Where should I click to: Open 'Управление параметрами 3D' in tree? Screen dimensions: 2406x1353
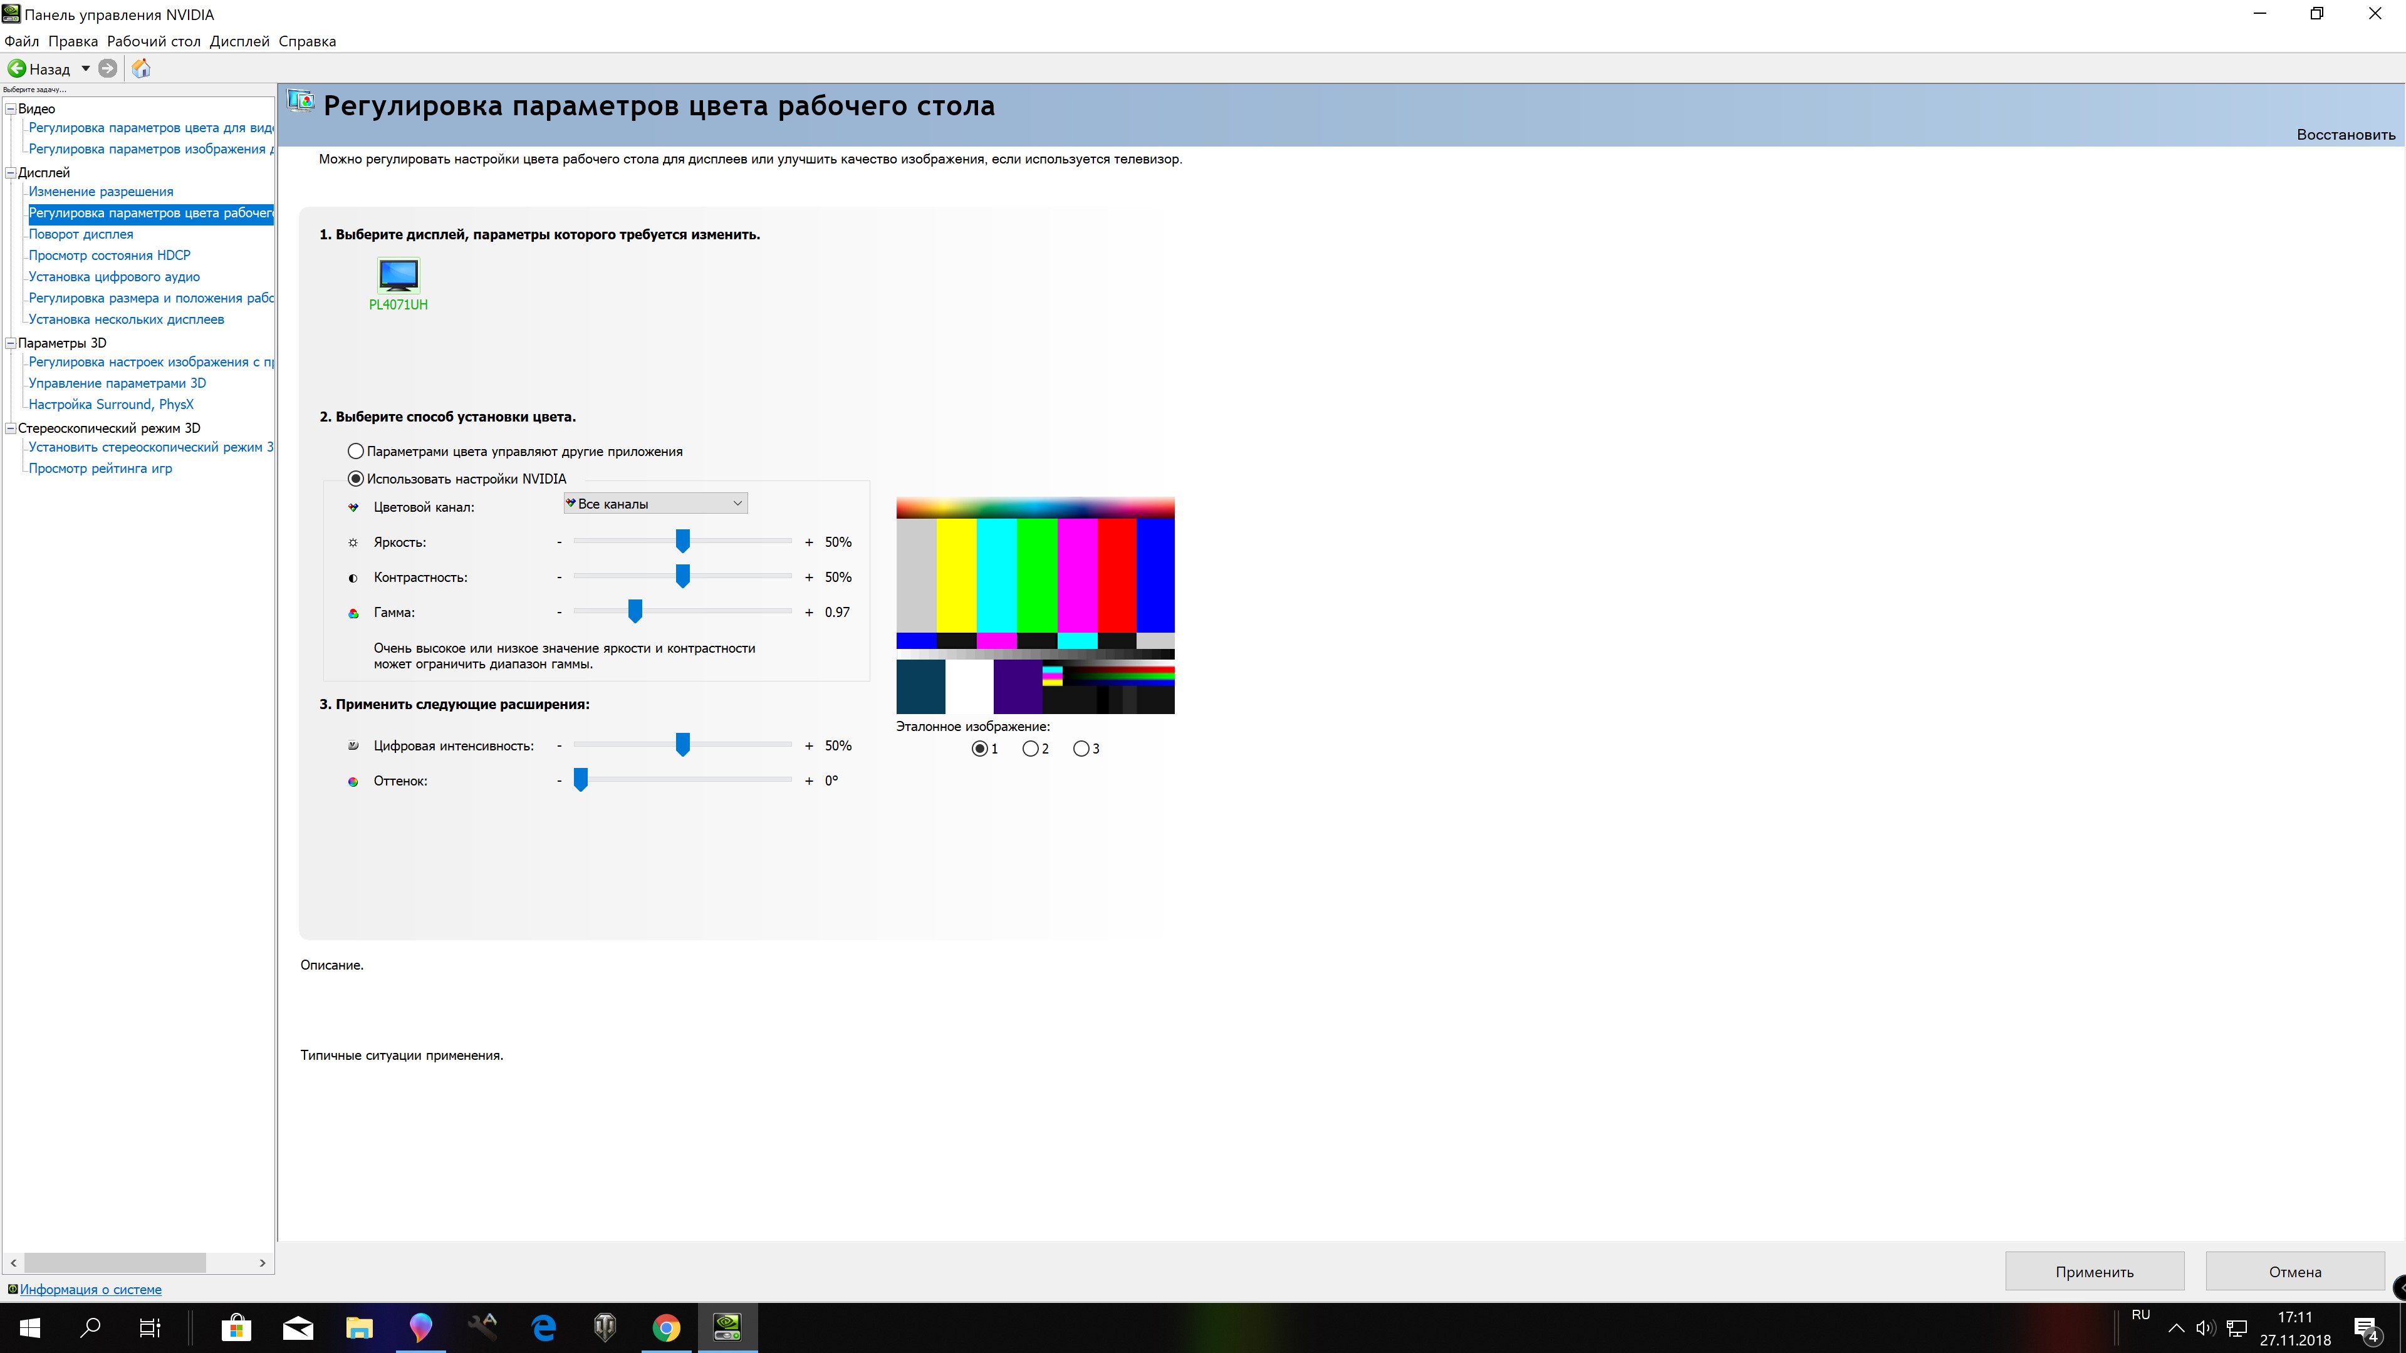117,383
